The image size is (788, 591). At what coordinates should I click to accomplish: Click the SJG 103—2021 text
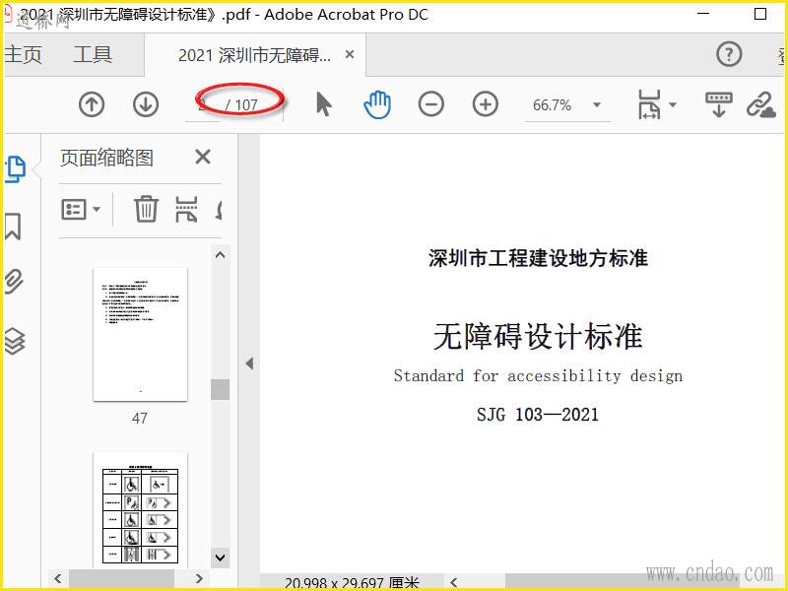coord(538,415)
